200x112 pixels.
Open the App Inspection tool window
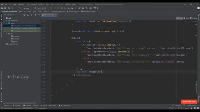pos(65,105)
